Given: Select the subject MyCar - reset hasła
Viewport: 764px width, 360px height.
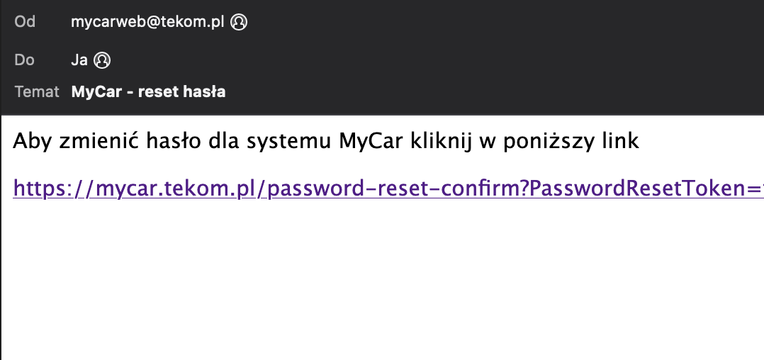Looking at the screenshot, I should [148, 91].
